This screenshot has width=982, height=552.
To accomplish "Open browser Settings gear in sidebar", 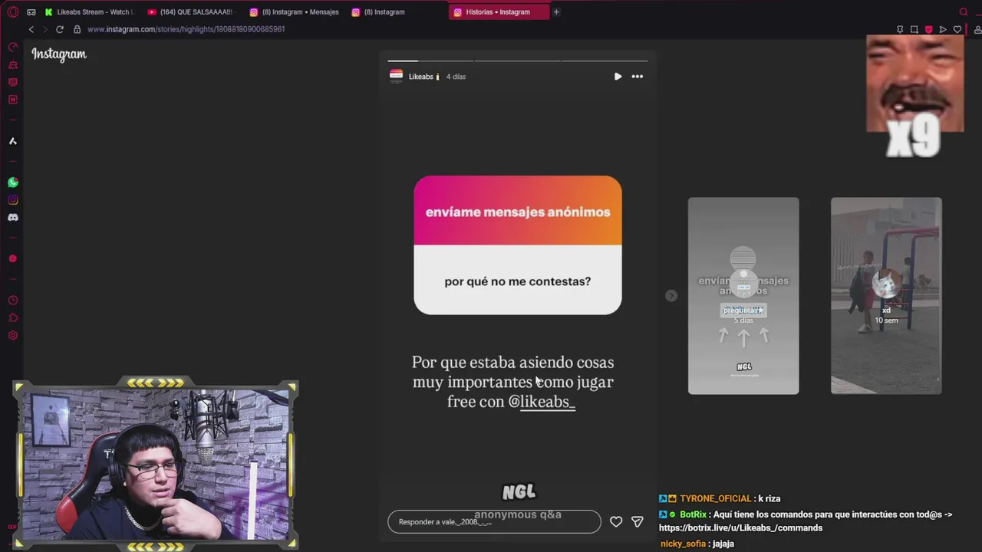I will point(13,336).
